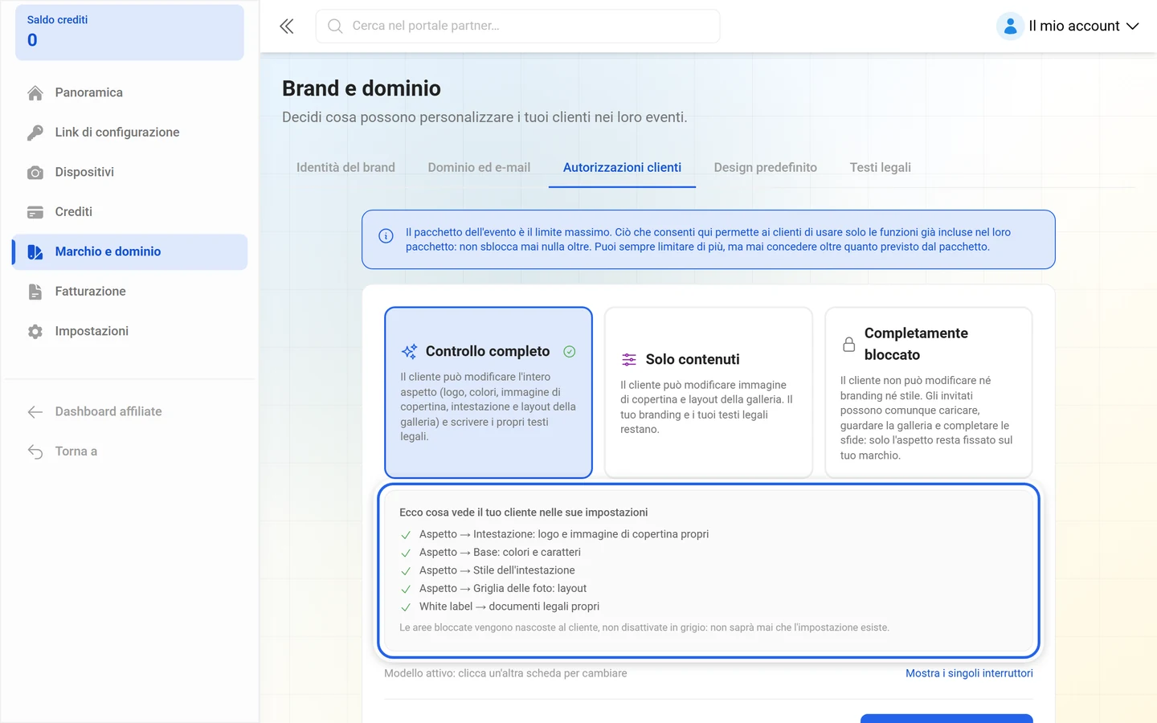Click Mostra i singoli interruttori link

tap(969, 673)
